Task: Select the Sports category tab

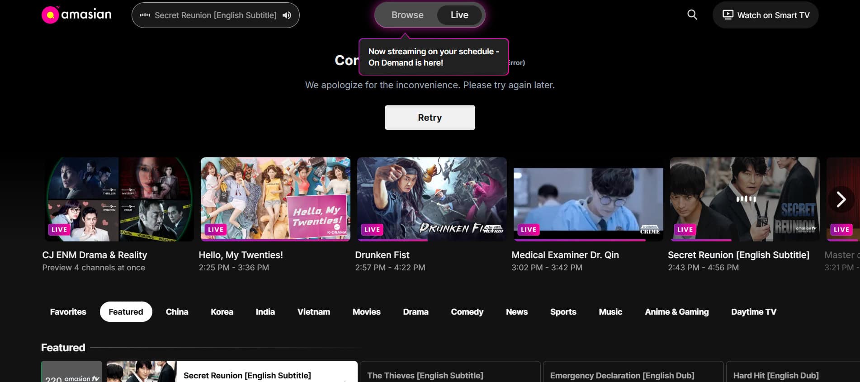Action: pos(563,312)
